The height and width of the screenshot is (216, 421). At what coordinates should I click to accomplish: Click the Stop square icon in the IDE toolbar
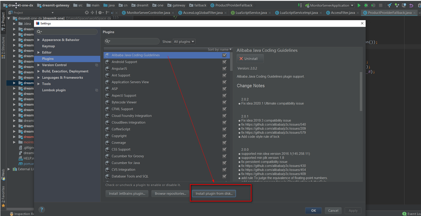pyautogui.click(x=381, y=5)
